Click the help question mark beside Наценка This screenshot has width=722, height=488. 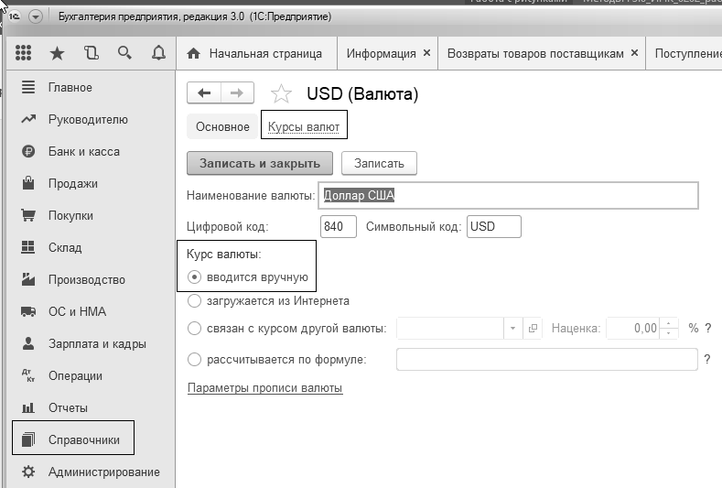(708, 328)
